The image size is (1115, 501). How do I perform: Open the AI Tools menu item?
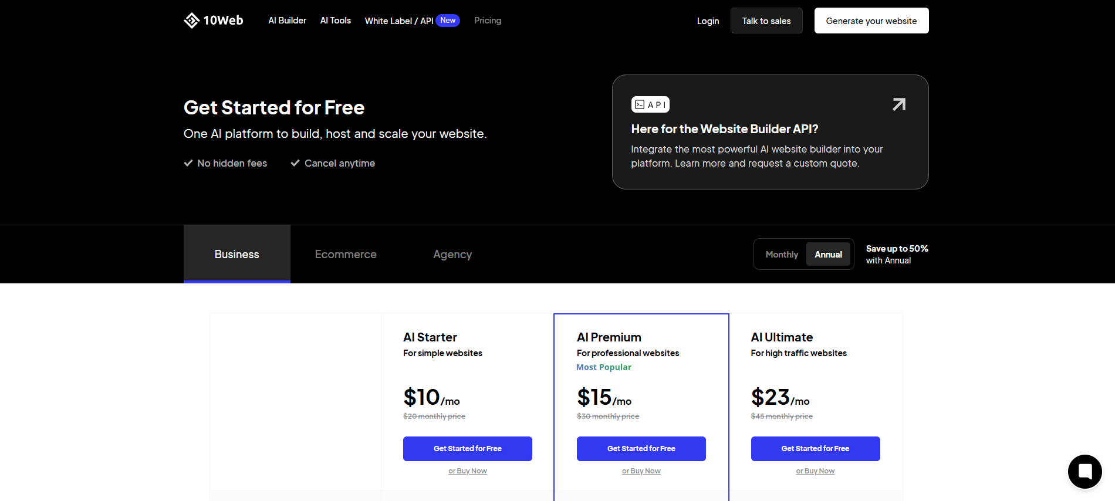[335, 20]
